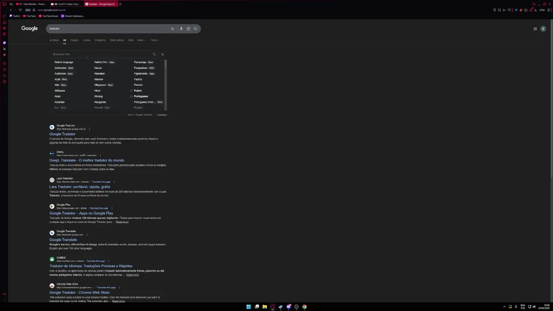Select the Images search tab

(74, 40)
